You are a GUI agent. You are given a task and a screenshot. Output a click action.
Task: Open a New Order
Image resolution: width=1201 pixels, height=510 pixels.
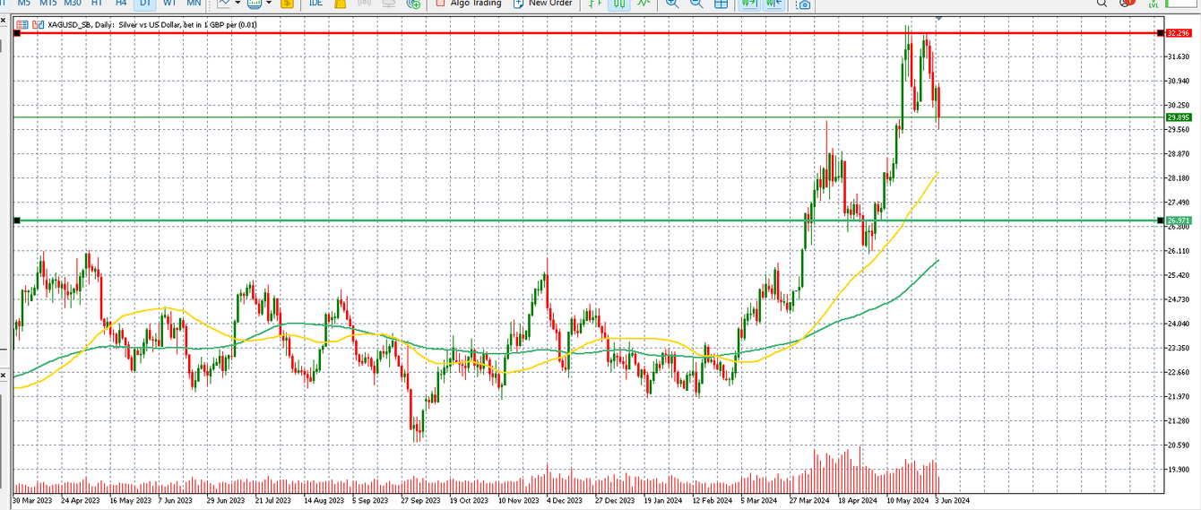click(x=542, y=3)
